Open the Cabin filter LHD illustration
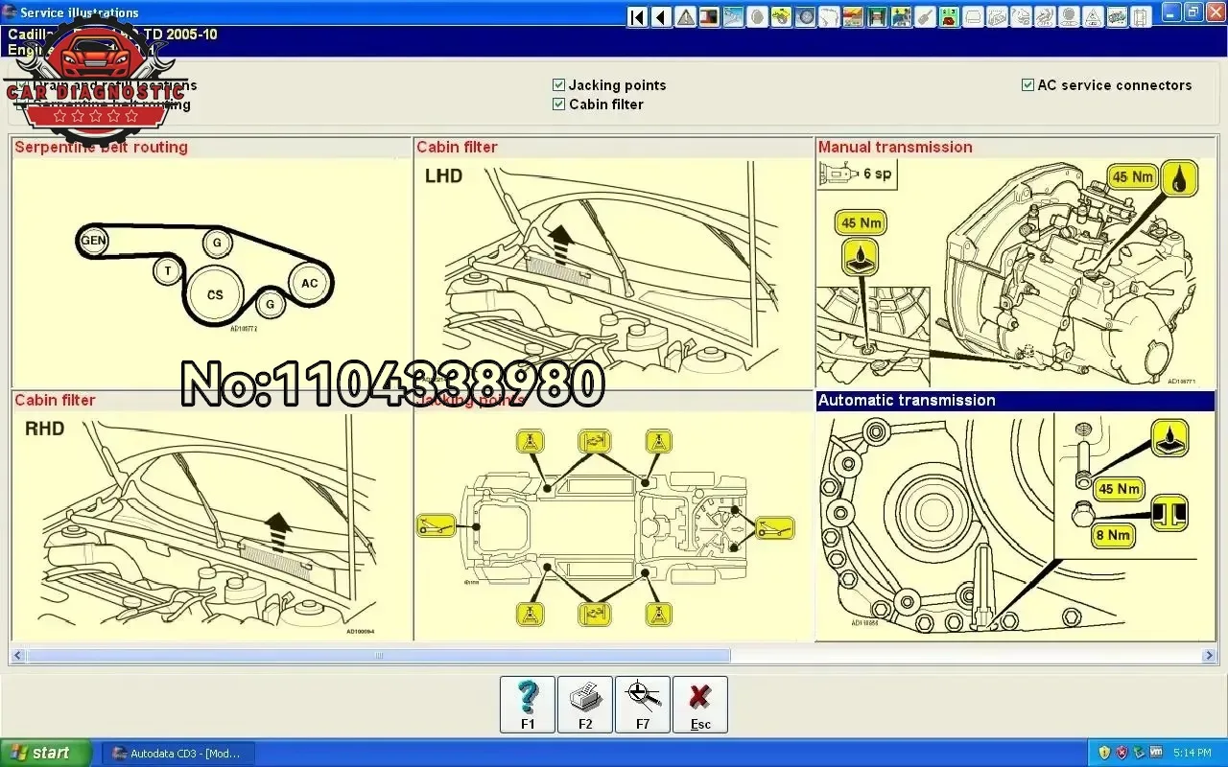 (614, 262)
